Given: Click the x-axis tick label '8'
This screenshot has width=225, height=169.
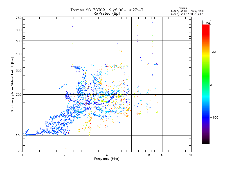Looking at the screenshot, I should [x=149, y=155].
